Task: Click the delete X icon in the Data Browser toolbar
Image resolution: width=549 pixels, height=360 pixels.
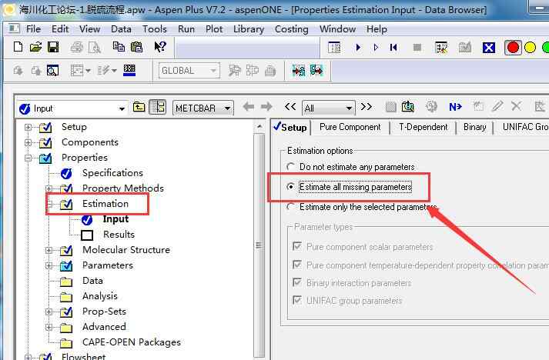Action: pos(516,106)
